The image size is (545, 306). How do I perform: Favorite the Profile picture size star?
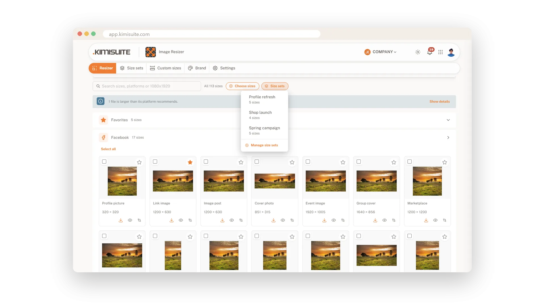point(139,162)
